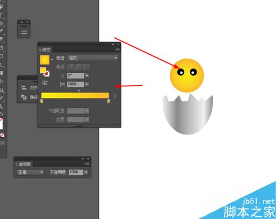Click the gradient fill preview thumbnail

click(45, 60)
